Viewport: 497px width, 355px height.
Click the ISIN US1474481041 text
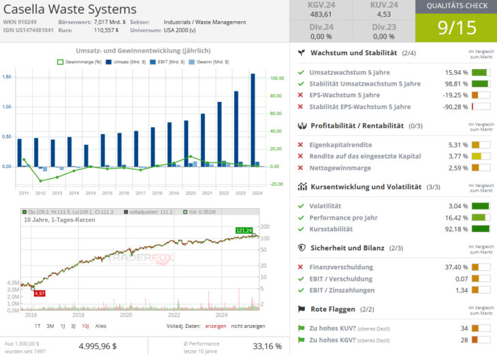(28, 31)
